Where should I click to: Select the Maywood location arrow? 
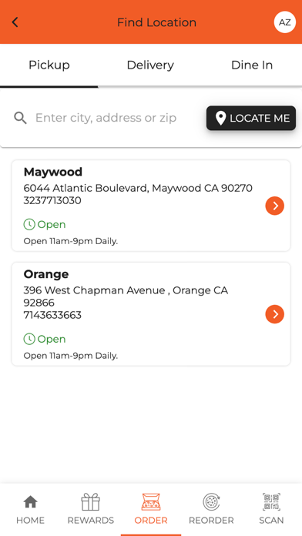274,206
